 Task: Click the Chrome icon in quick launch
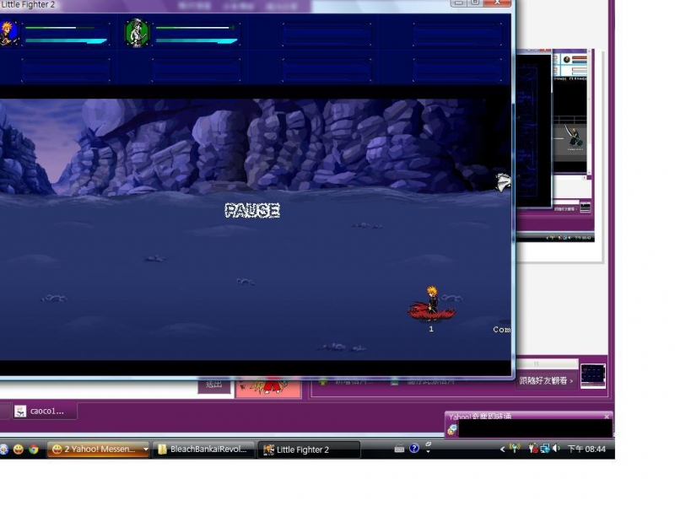pos(33,449)
